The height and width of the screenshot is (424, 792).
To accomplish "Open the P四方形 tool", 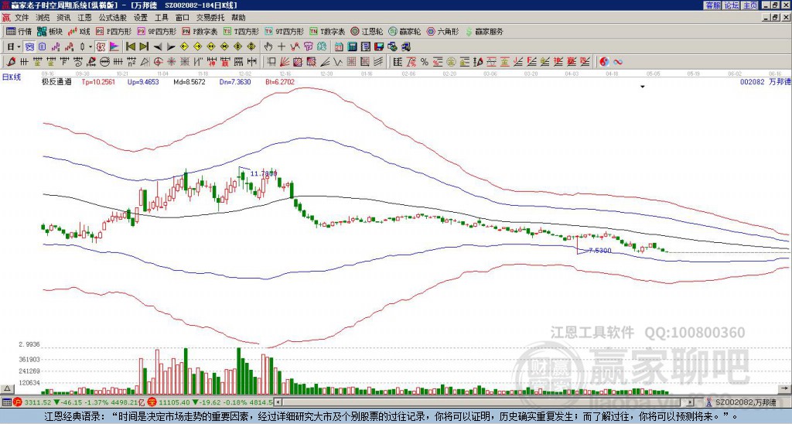I will 114,31.
